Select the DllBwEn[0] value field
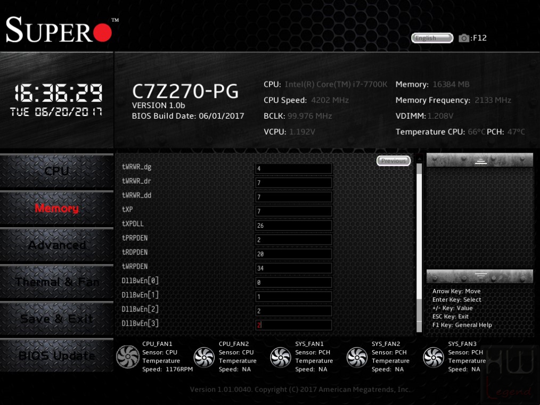The height and width of the screenshot is (405, 540). [x=293, y=283]
